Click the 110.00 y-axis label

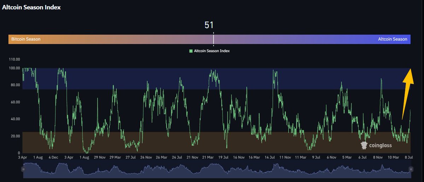tap(14, 60)
